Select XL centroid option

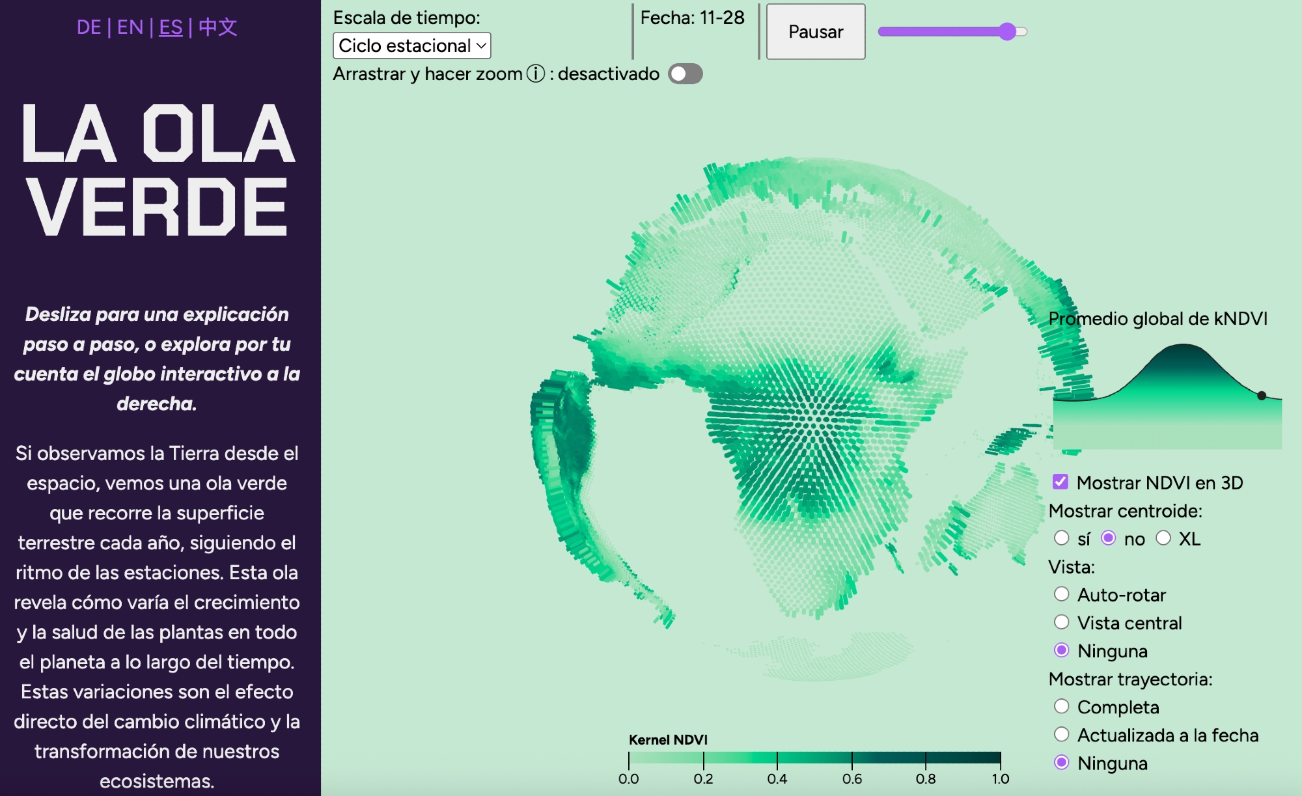tap(1163, 538)
